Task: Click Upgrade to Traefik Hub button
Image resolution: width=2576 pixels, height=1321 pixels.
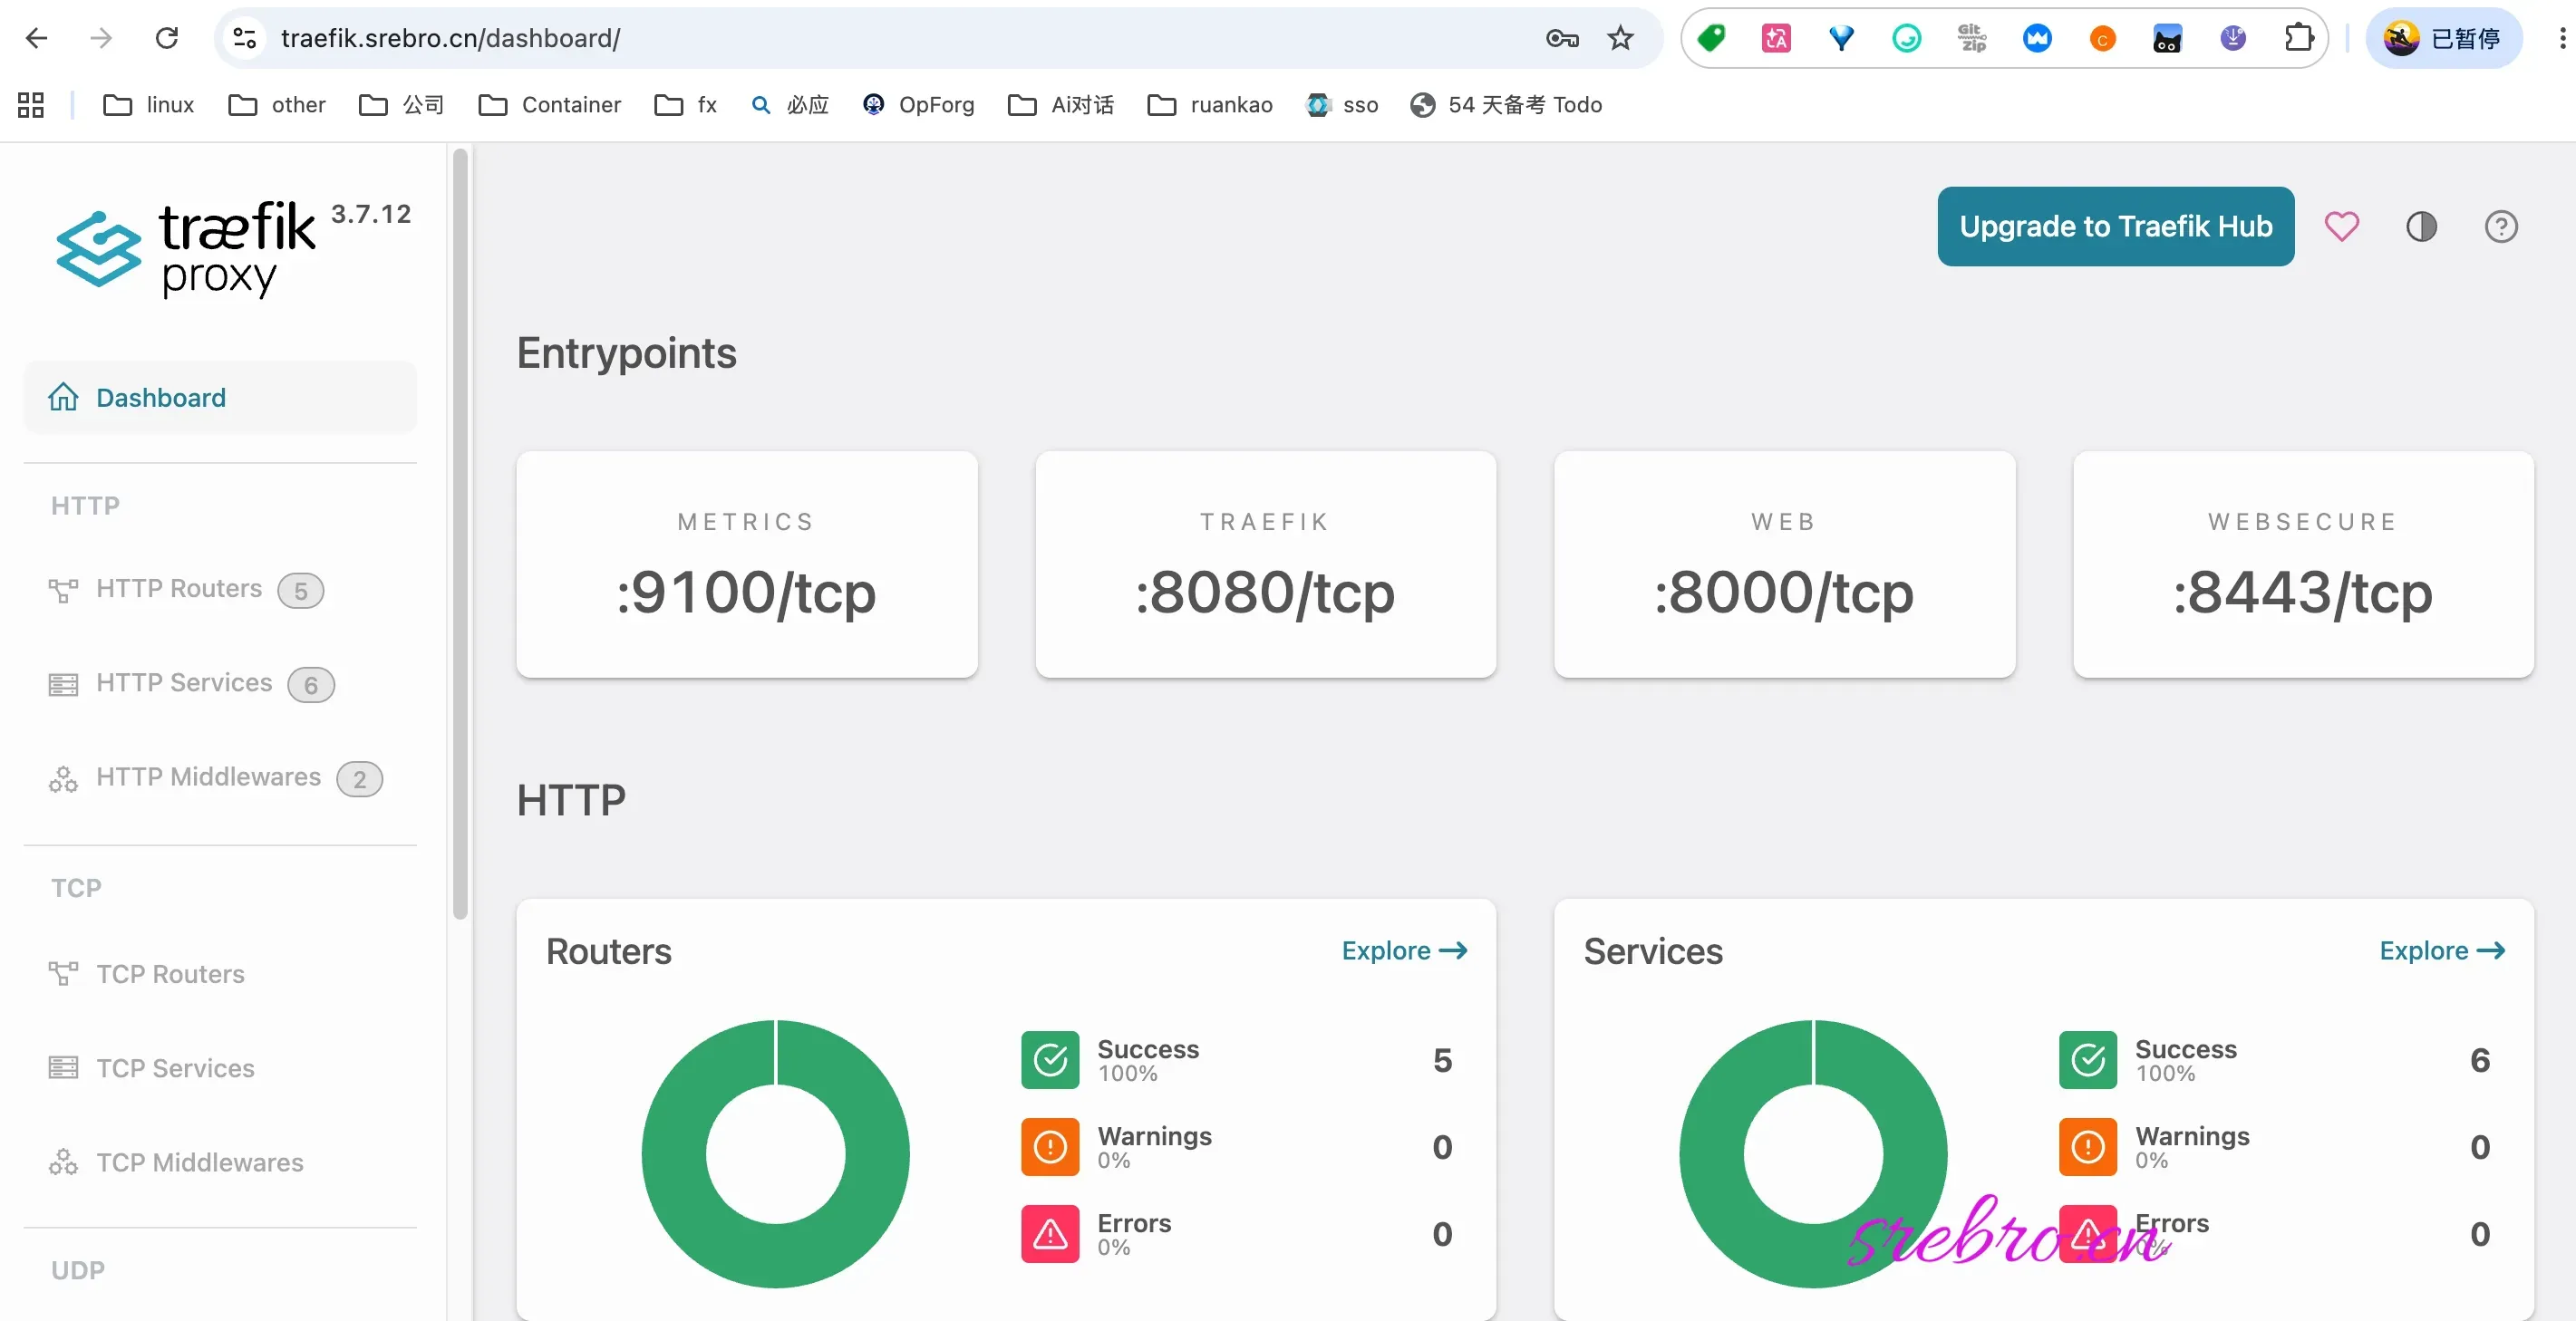Action: click(x=2115, y=226)
